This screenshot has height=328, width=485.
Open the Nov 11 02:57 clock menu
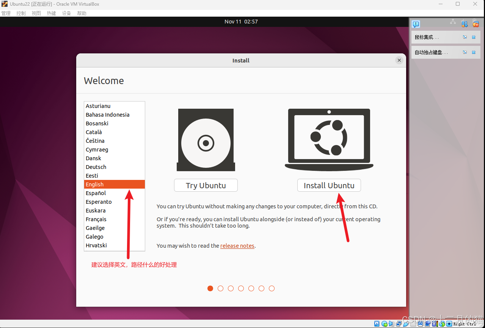click(241, 22)
